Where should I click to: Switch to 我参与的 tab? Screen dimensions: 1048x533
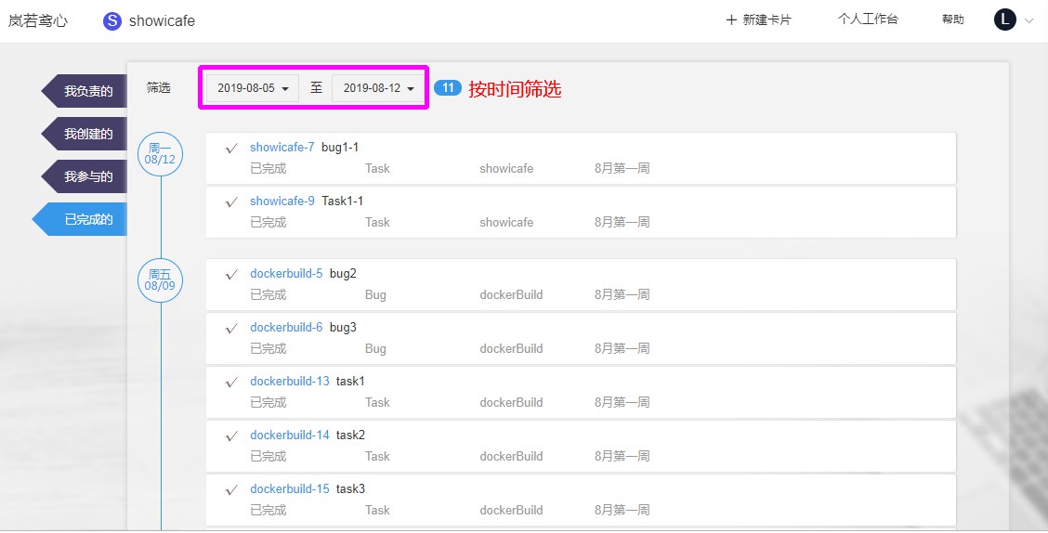85,176
